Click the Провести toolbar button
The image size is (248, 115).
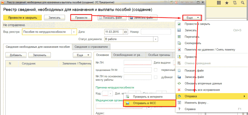[81, 18]
